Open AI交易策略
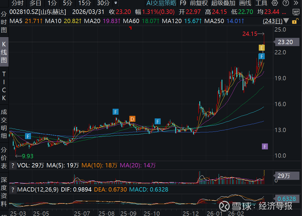 (162, 3)
